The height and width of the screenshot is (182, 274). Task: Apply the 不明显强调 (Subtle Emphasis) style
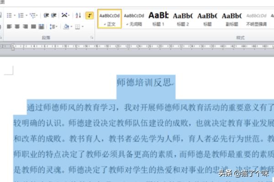[256, 19]
